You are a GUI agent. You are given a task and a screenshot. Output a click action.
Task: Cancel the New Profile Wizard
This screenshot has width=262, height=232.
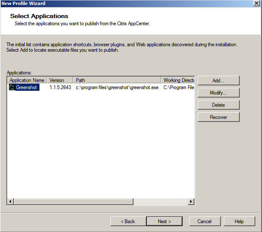pyautogui.click(x=204, y=221)
